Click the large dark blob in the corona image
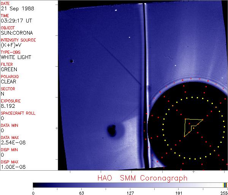 (112, 131)
